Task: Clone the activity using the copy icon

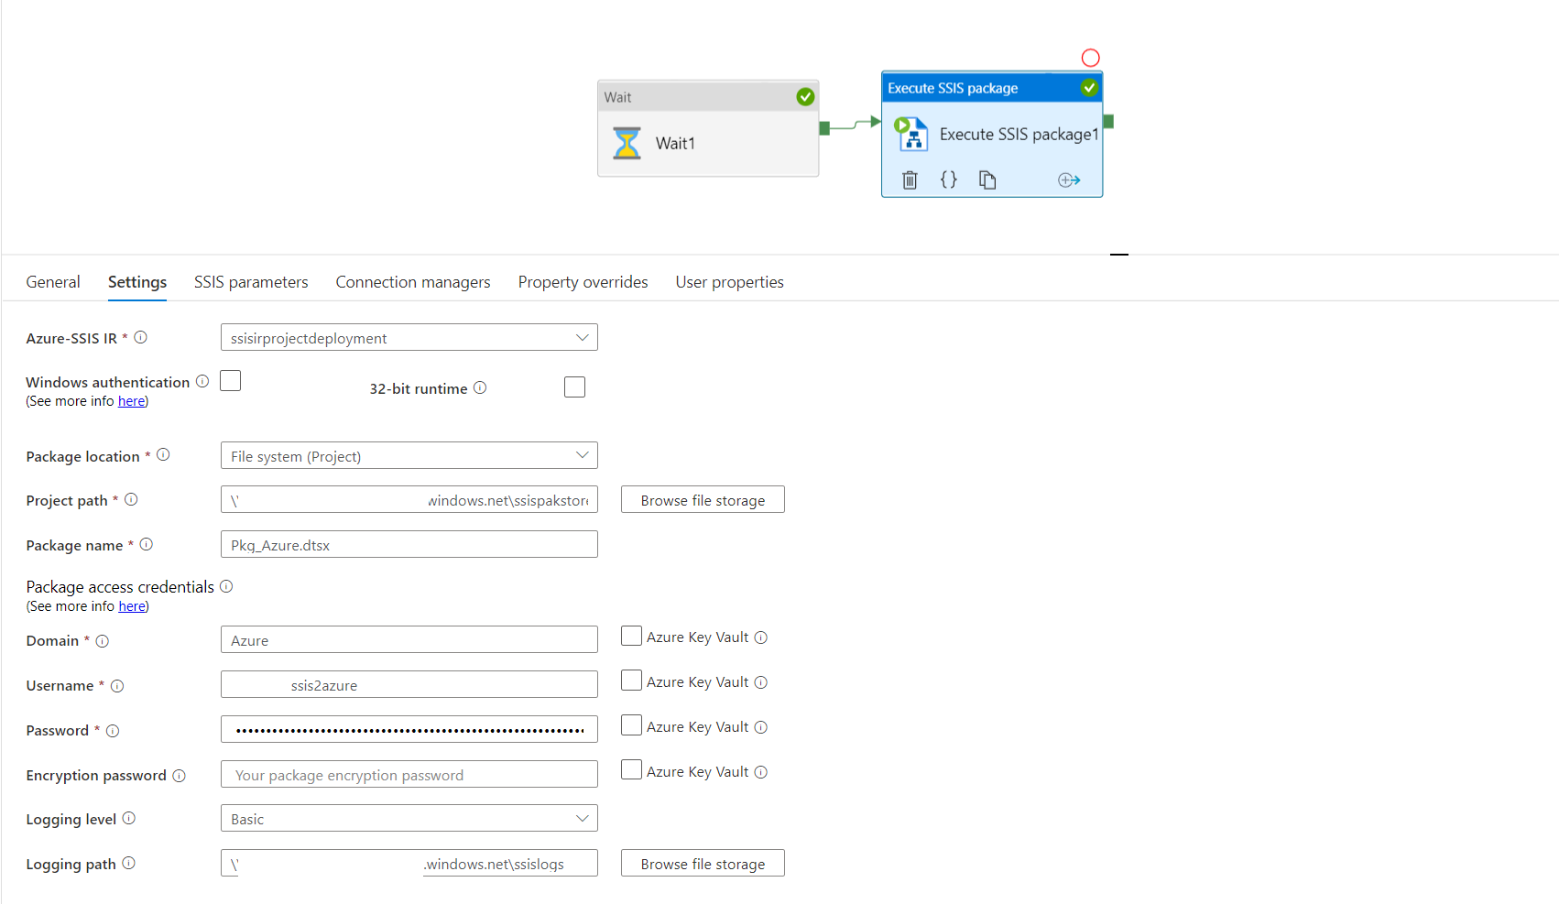Action: pos(987,180)
